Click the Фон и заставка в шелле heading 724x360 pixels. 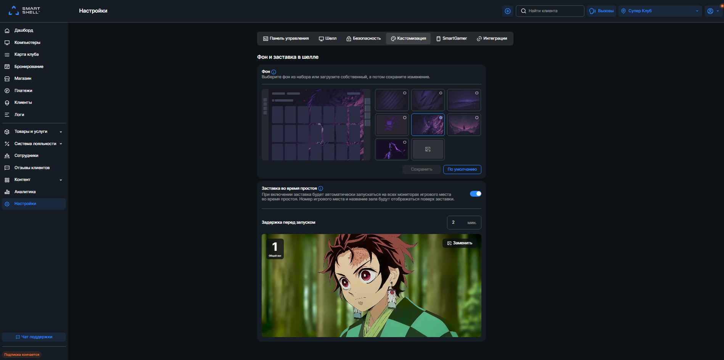click(288, 57)
